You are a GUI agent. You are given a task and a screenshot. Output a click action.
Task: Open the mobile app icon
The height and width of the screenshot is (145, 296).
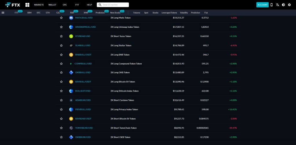[x=271, y=5]
